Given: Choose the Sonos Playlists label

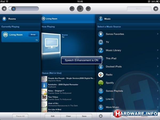Looking at the screenshot, I should [x=114, y=91].
